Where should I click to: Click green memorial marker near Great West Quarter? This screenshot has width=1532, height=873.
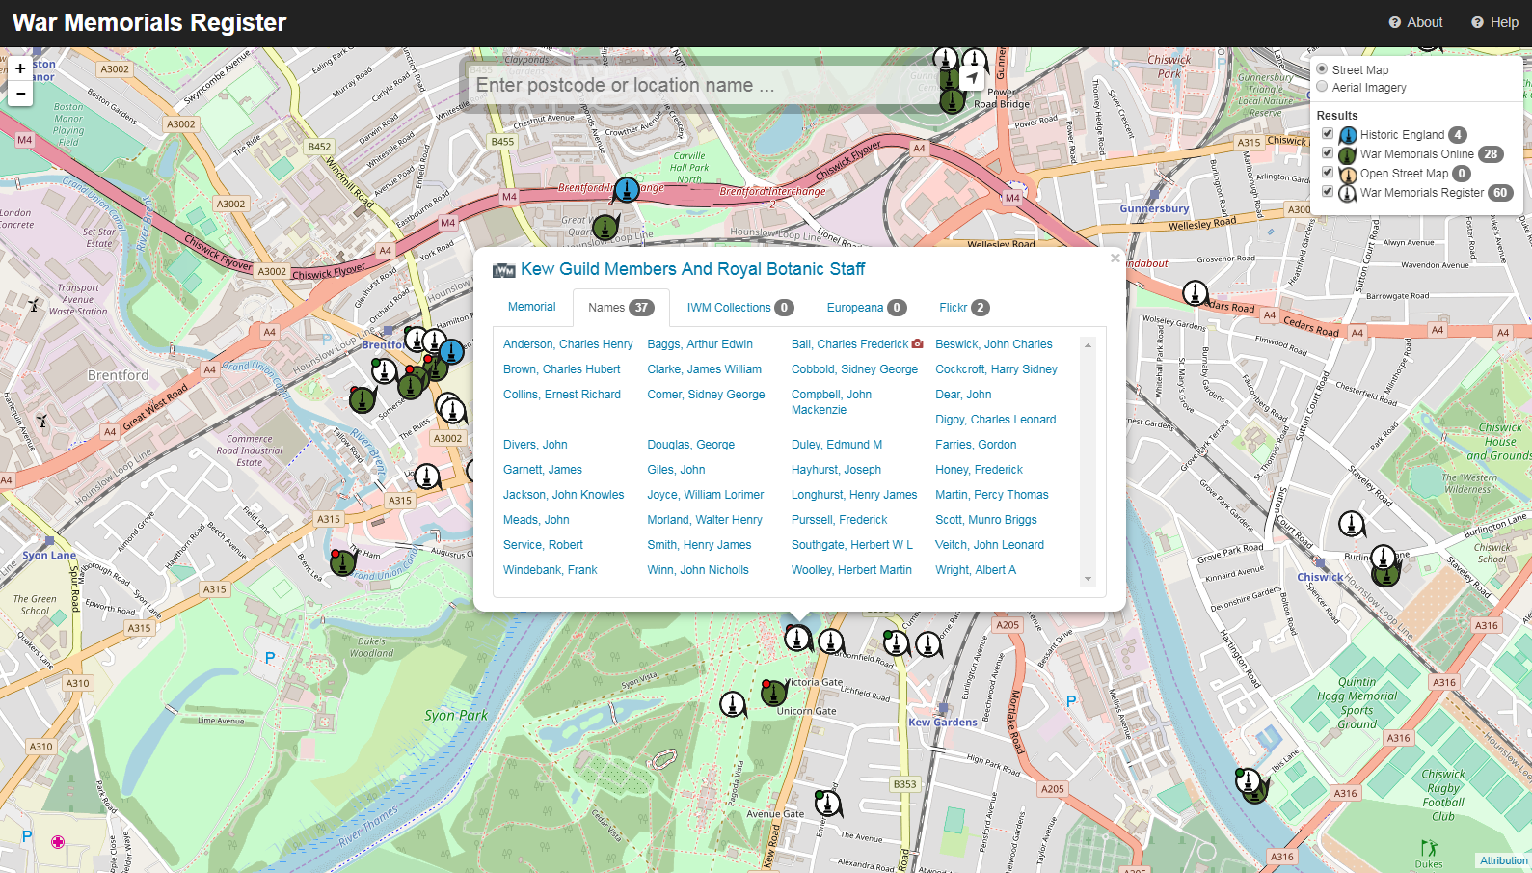click(605, 227)
